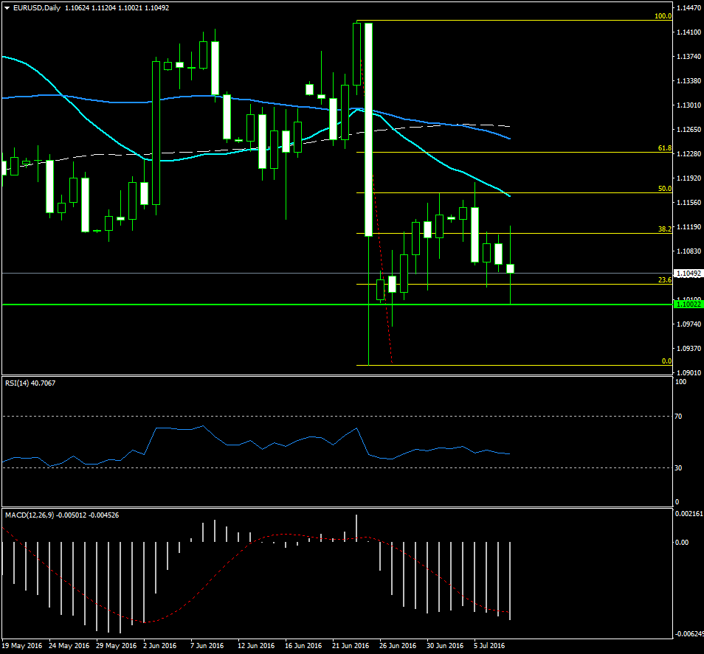Viewport: 704px width, 654px height.
Task: Click the RSI 70 overbought level marker
Action: (680, 417)
